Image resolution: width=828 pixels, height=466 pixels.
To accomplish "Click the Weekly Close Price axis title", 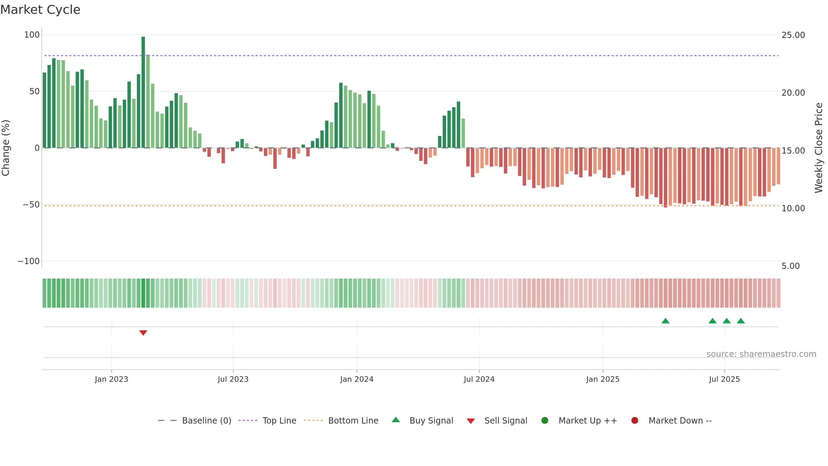I will (819, 148).
